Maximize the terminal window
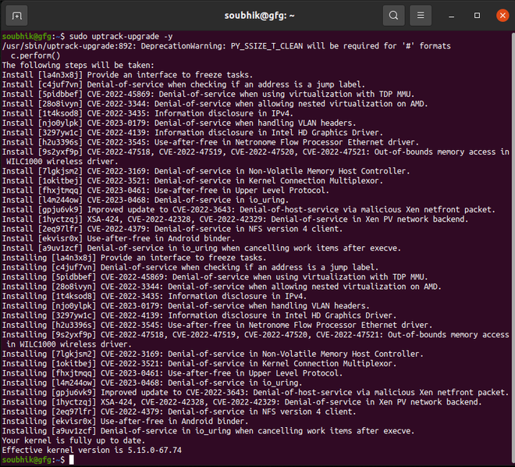The width and height of the screenshot is (515, 467). 478,16
